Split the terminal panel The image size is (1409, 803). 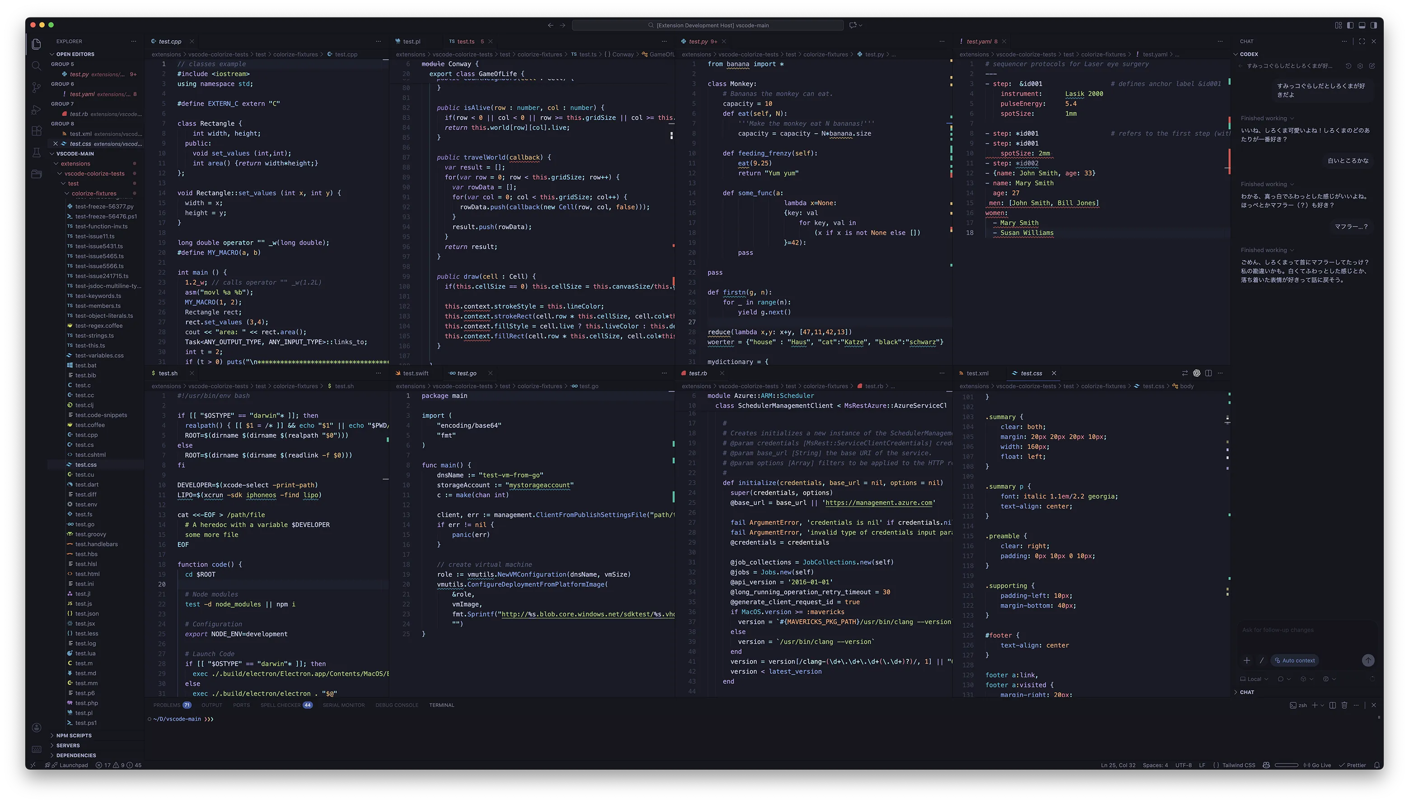coord(1332,705)
